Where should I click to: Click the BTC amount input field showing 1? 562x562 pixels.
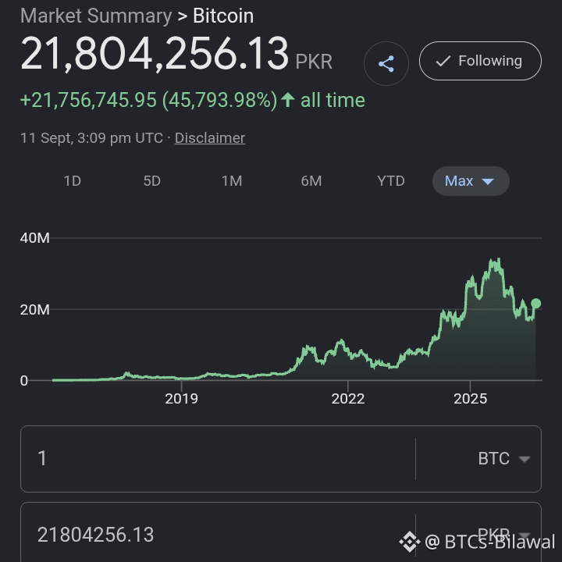(x=218, y=459)
